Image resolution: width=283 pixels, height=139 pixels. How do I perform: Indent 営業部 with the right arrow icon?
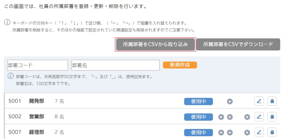pyautogui.click(x=247, y=117)
